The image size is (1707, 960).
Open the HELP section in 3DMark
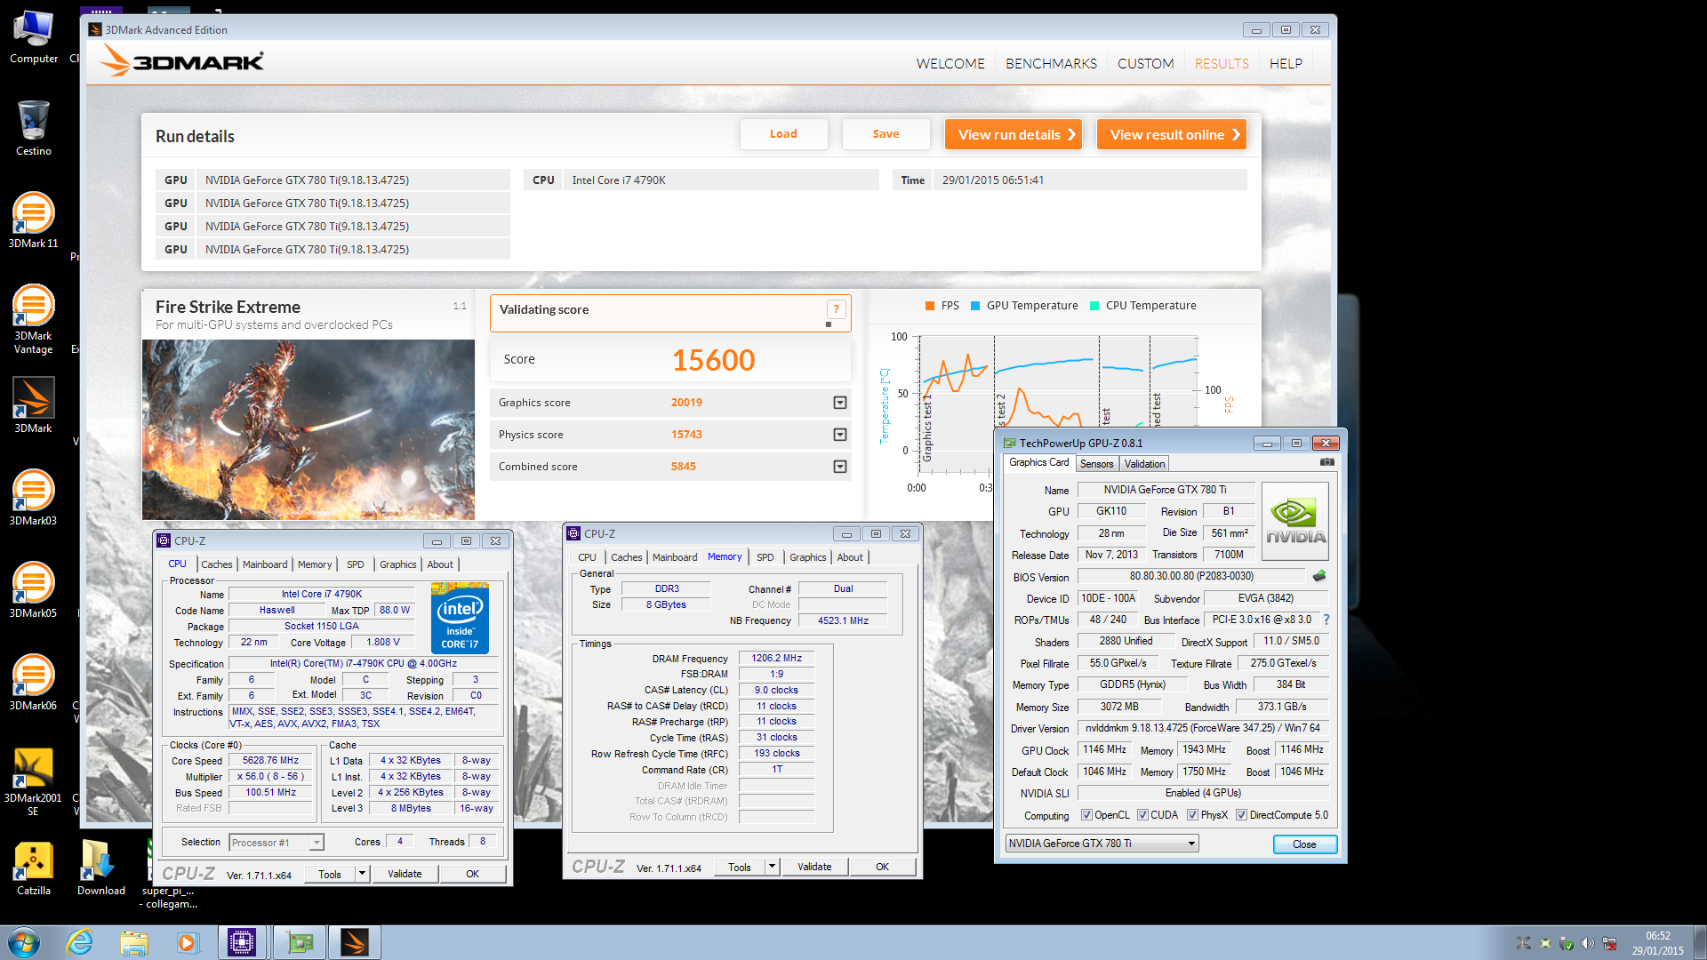click(1286, 63)
